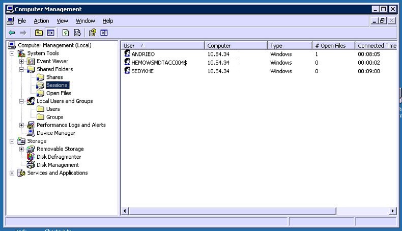
Task: Click connected time 00:08:05
Action: coord(369,54)
